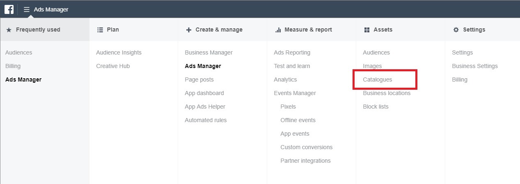Click the Facebook logo icon

[x=9, y=9]
